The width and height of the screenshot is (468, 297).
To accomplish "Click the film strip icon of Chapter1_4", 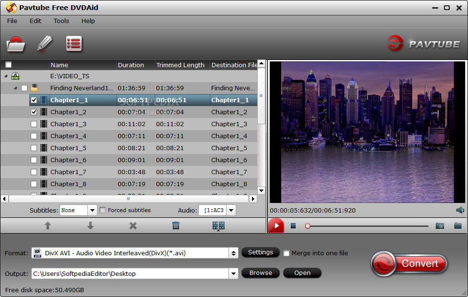I will [x=44, y=136].
